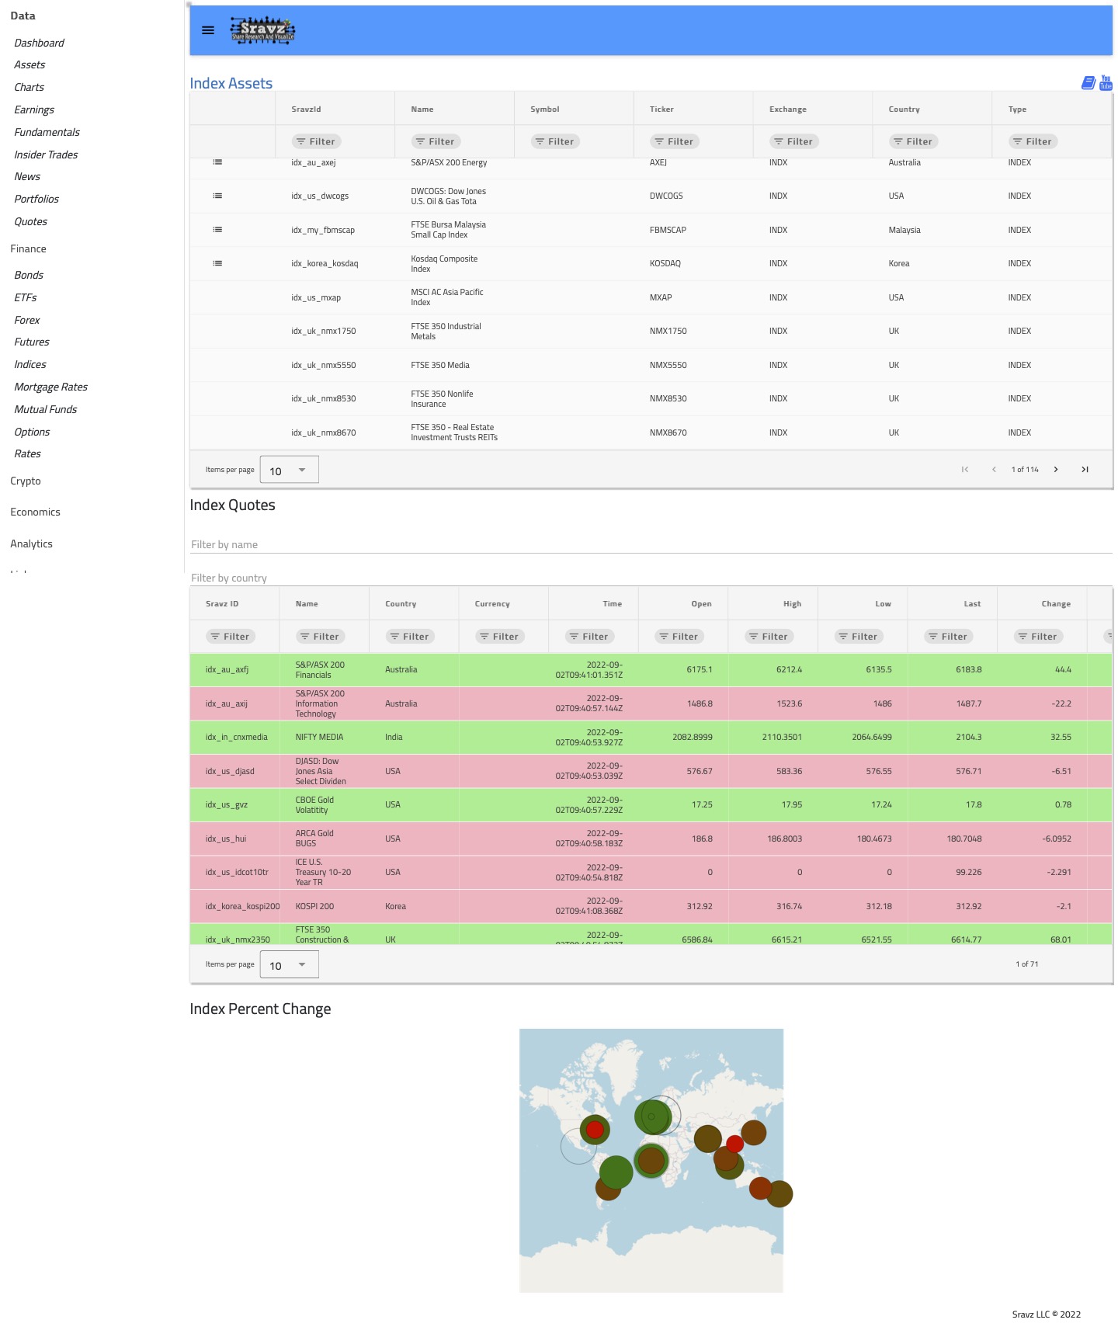
Task: Expand the Economics sidebar section
Action: click(x=35, y=512)
